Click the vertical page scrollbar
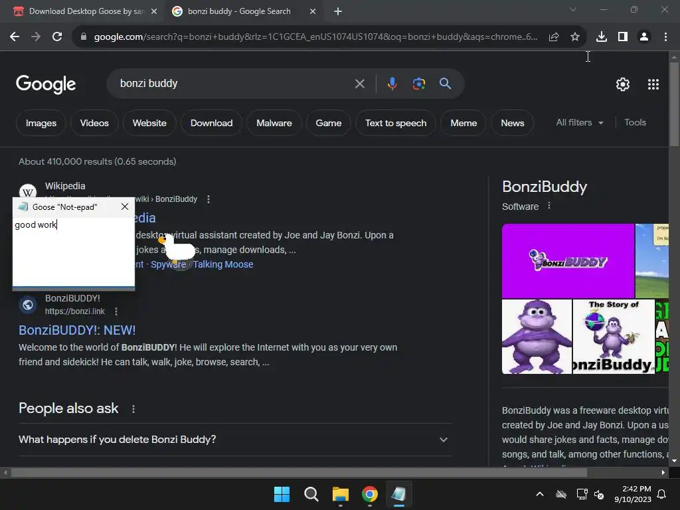This screenshot has height=510, width=680. 674,104
